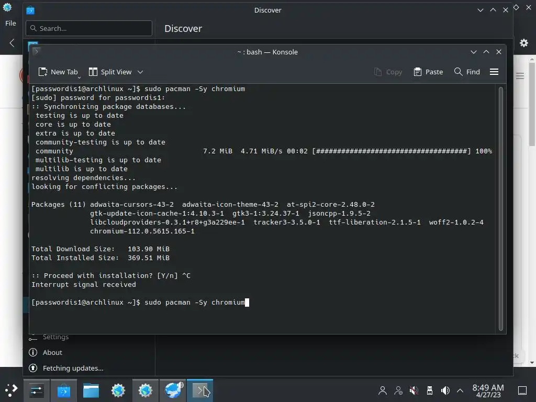Open the audio volume tray icon
The image size is (536, 402).
pyautogui.click(x=445, y=390)
